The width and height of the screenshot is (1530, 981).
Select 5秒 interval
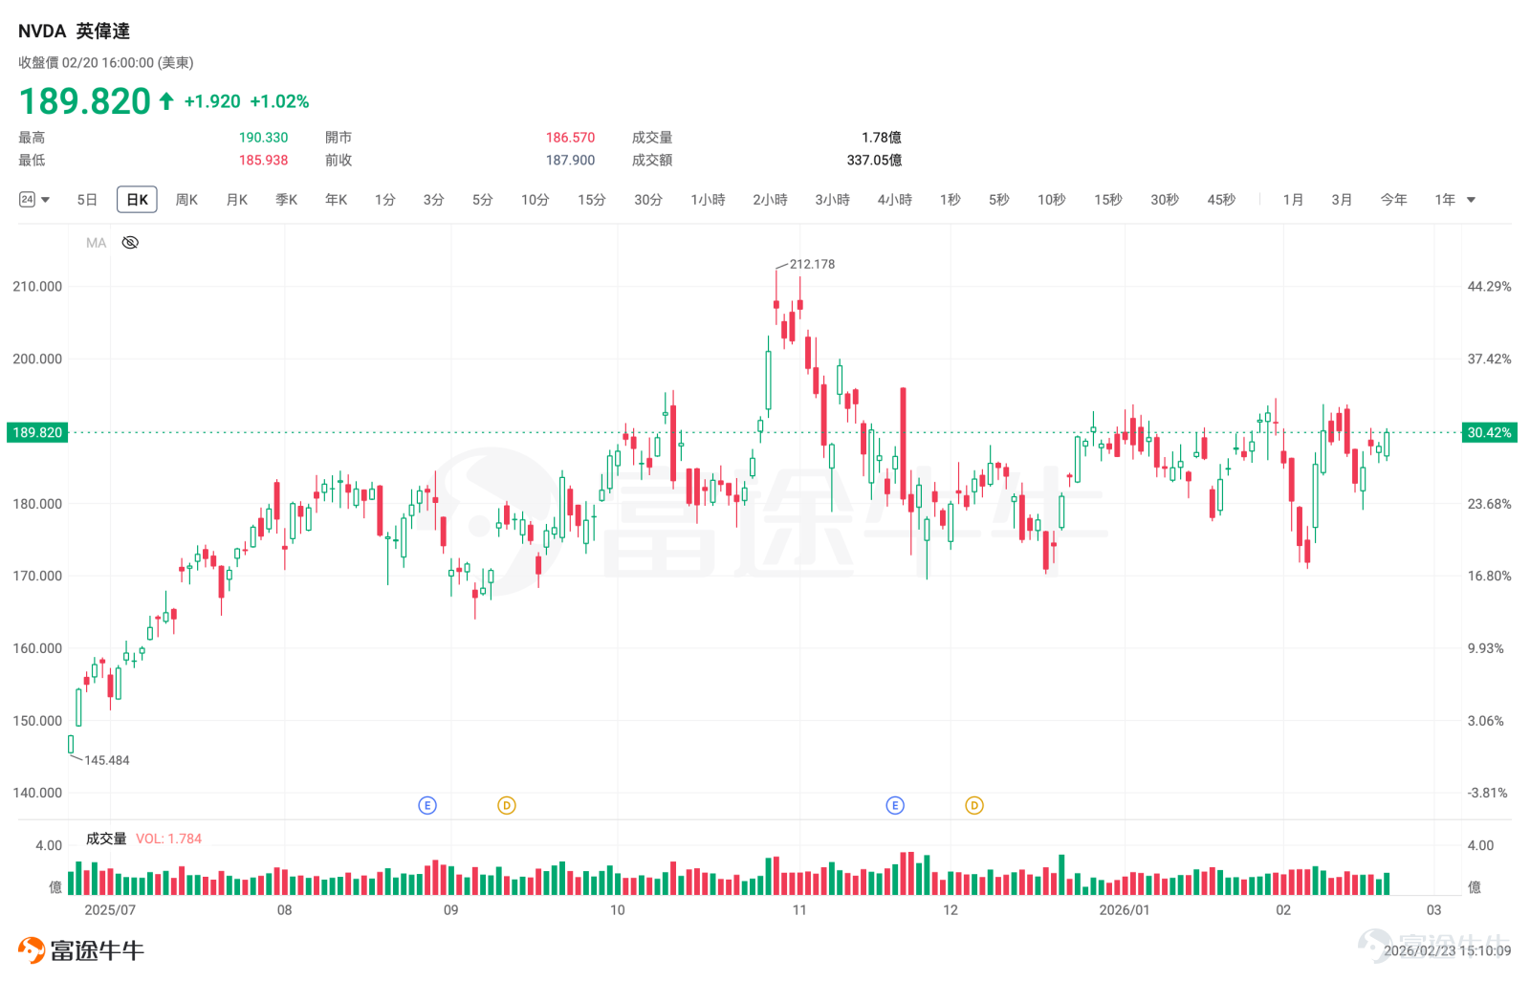click(998, 200)
